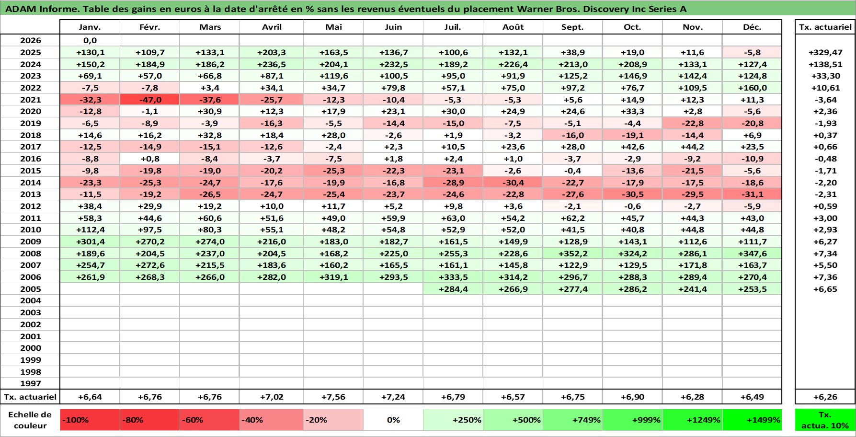Select the '+236,5' cell for Avril 2024
The width and height of the screenshot is (856, 437).
click(271, 64)
